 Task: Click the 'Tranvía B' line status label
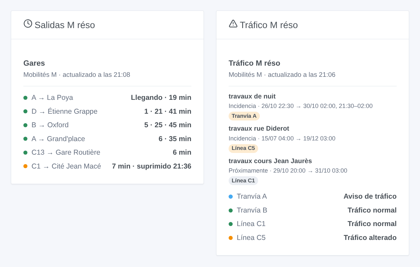pos(252,210)
